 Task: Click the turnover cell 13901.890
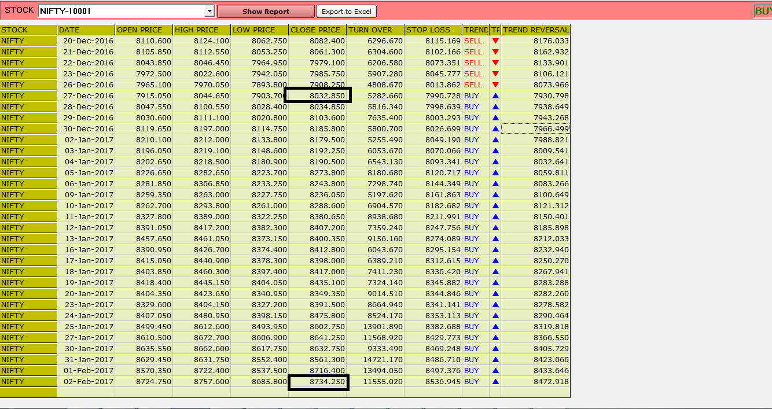point(376,327)
